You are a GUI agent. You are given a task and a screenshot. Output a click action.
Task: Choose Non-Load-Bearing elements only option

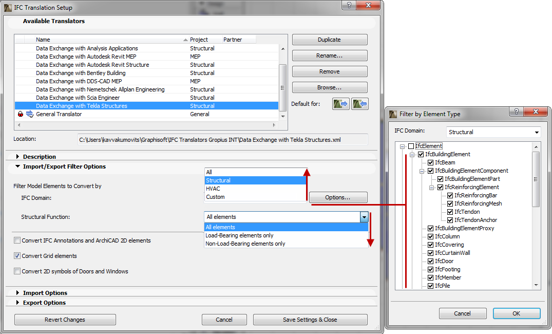coord(286,244)
